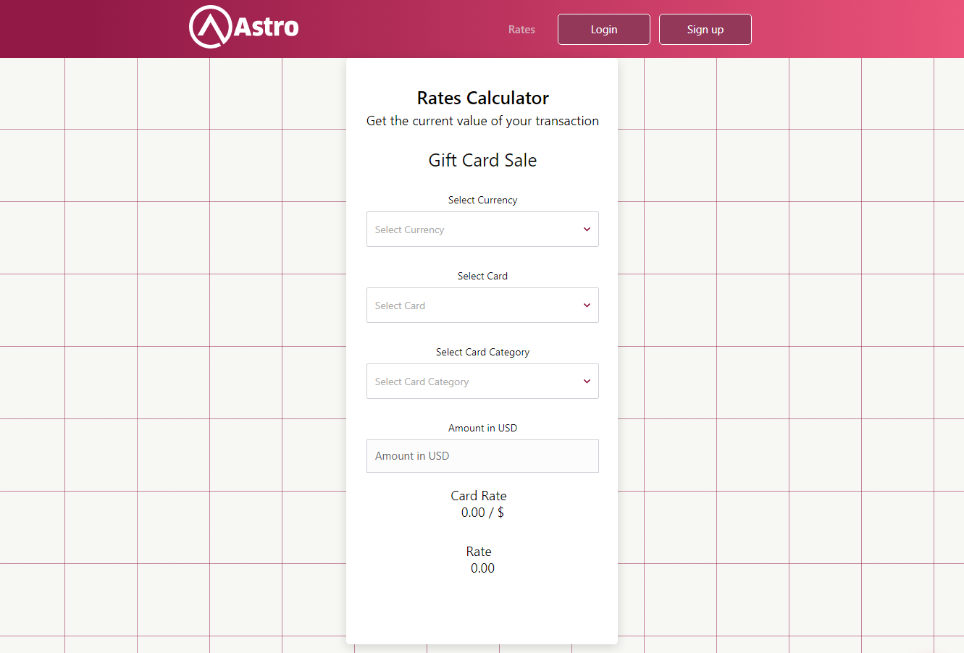Click the '0.00 / $' card rate value
This screenshot has width=964, height=653.
coord(482,513)
